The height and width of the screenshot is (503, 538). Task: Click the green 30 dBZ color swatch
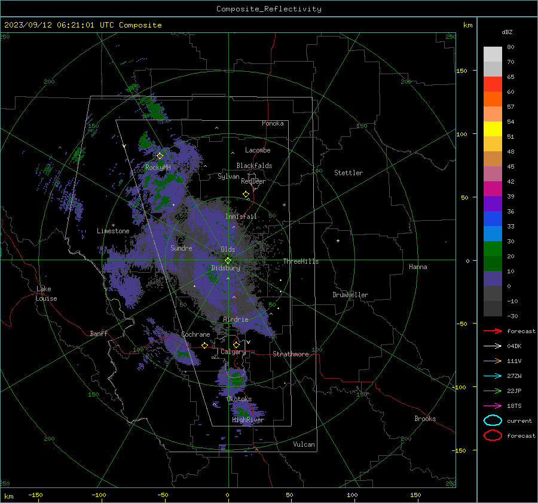coord(493,248)
